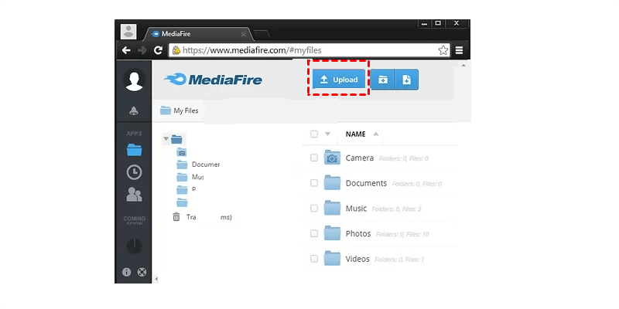This screenshot has height=309, width=619.
Task: Select the MediaFire browser tab
Action: pyautogui.click(x=199, y=34)
